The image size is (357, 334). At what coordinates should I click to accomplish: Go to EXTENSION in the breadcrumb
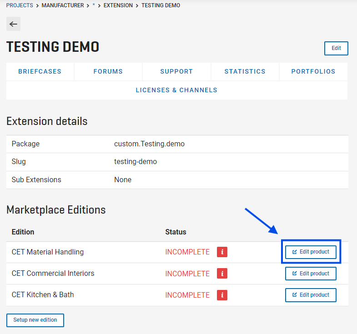click(118, 5)
